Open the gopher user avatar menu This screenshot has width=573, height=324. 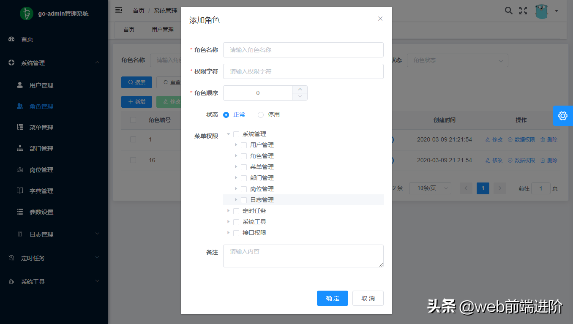pyautogui.click(x=542, y=11)
